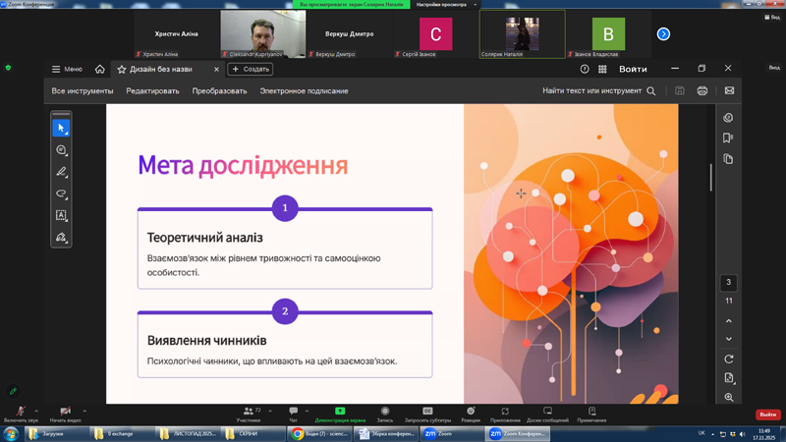Open the bookmarks panel icon
786x442 pixels.
(728, 138)
